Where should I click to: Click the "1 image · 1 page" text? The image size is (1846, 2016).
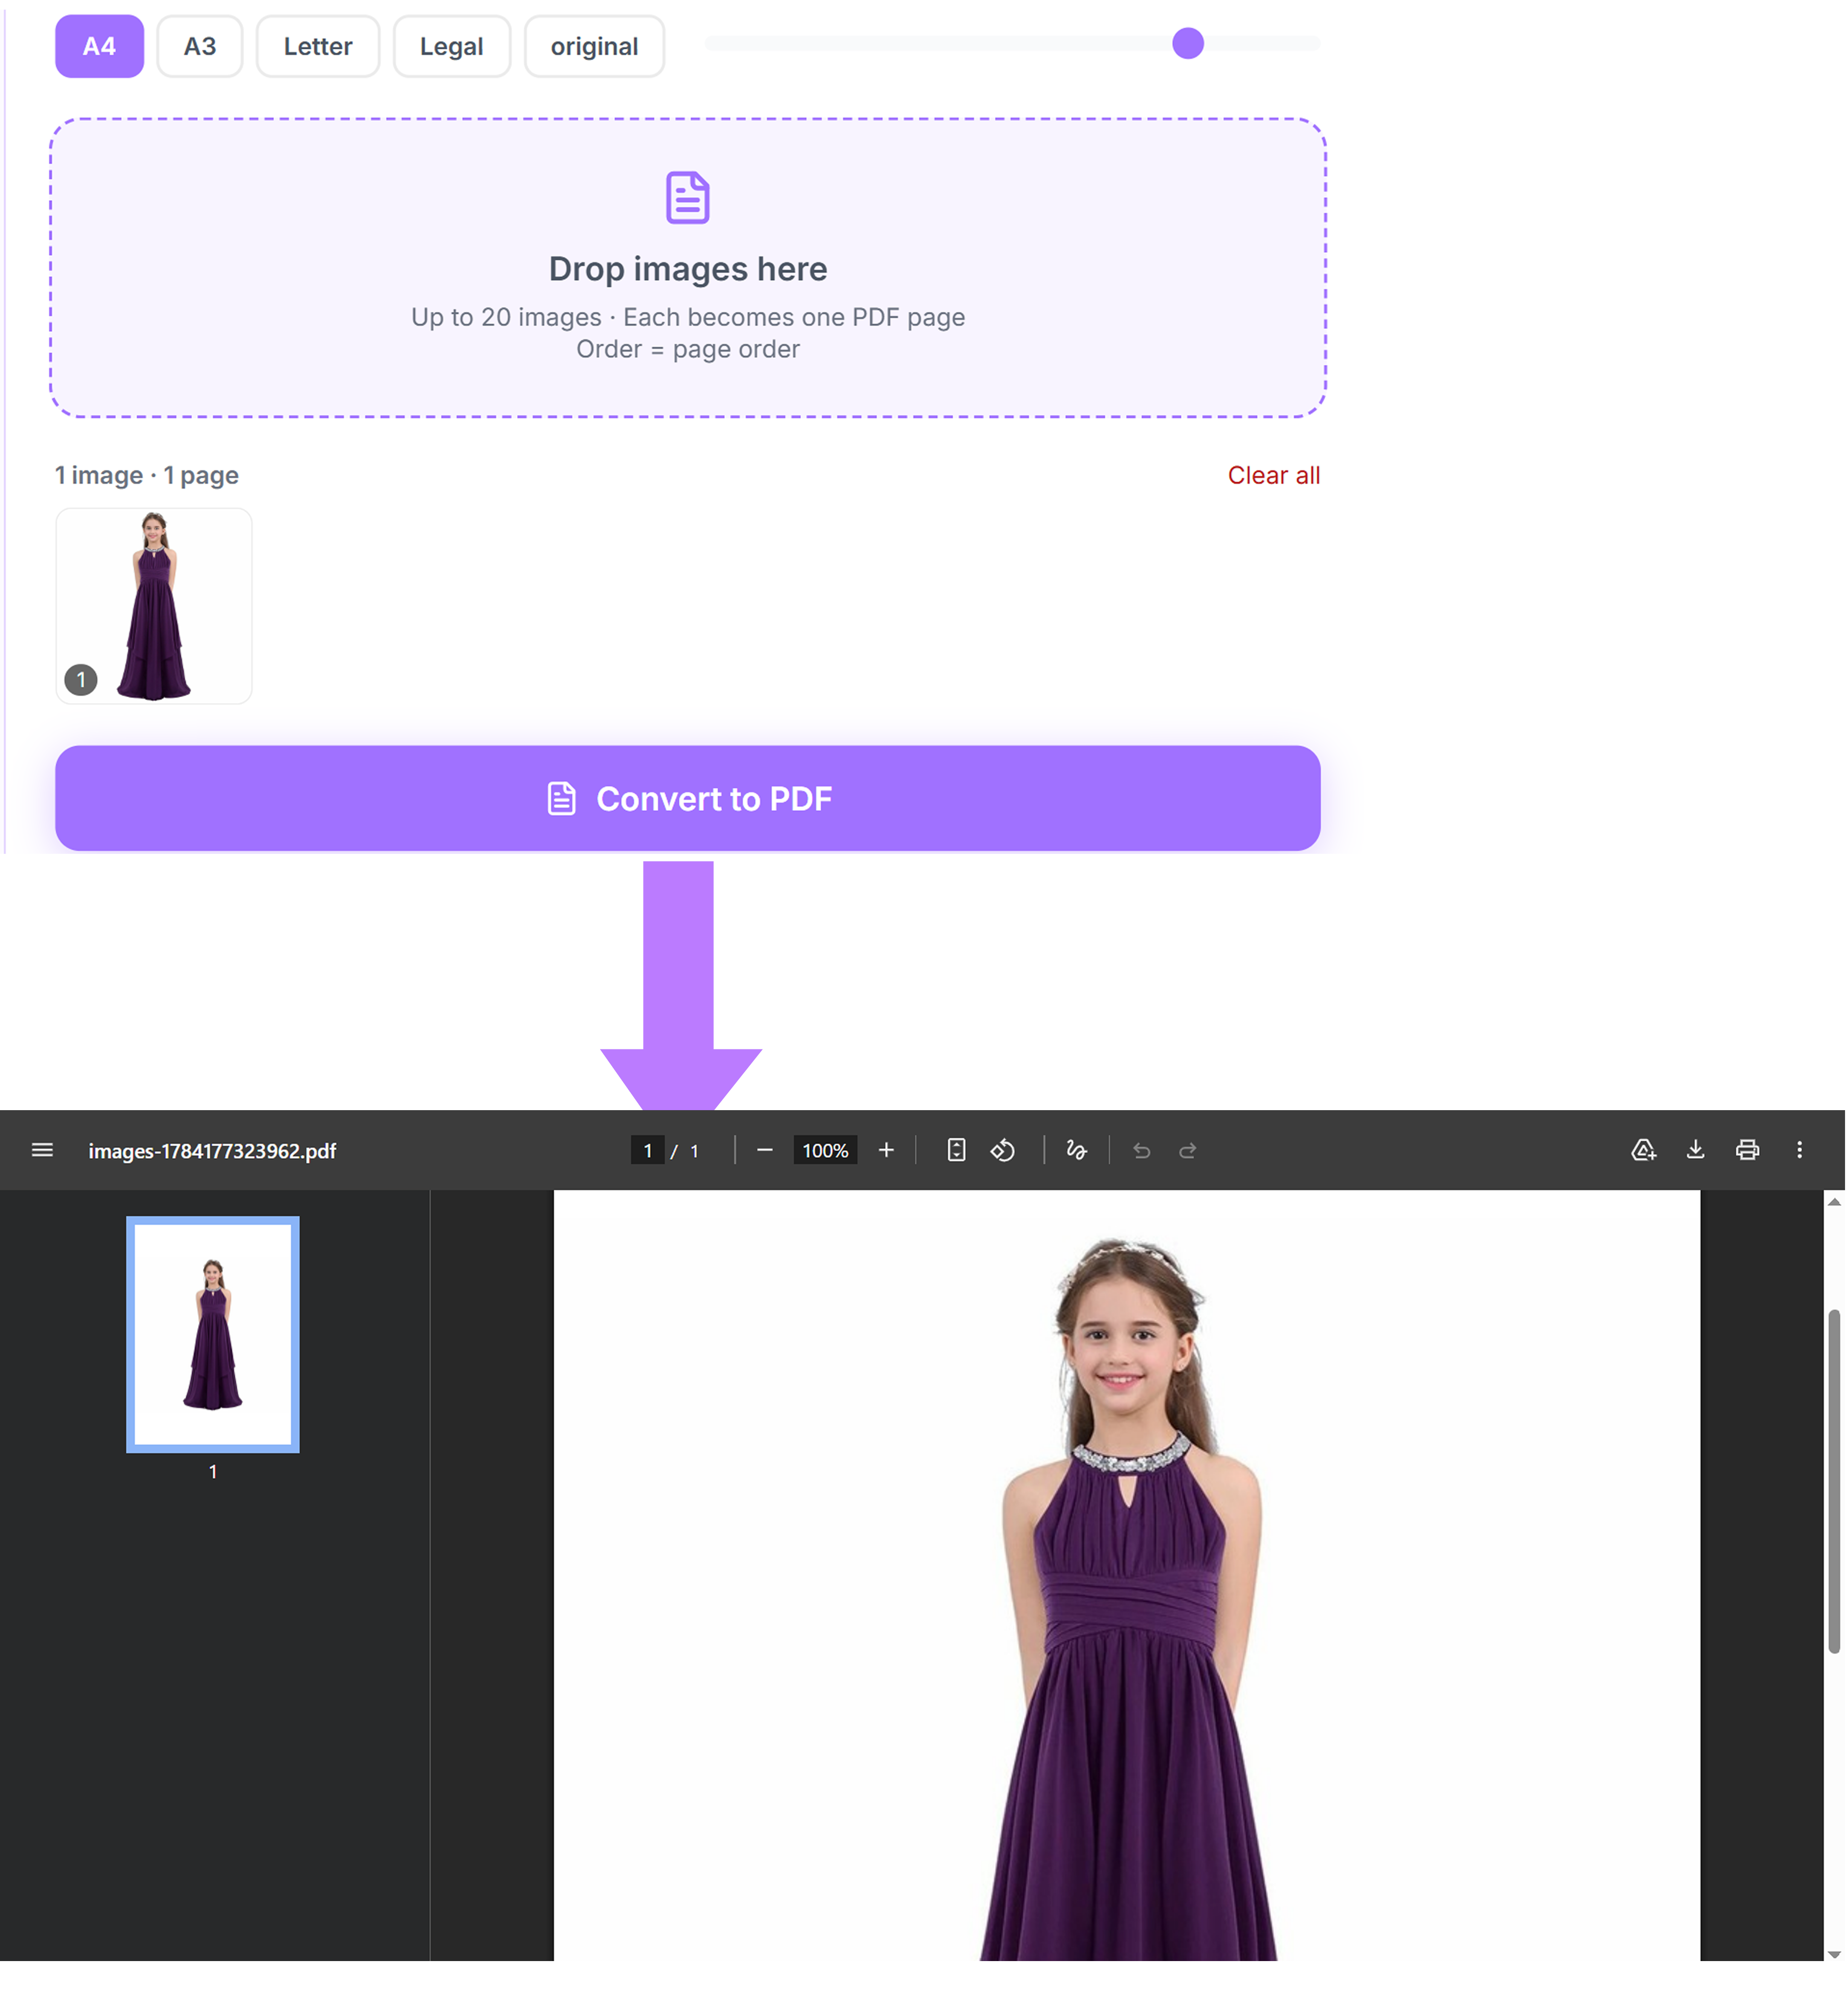[147, 475]
